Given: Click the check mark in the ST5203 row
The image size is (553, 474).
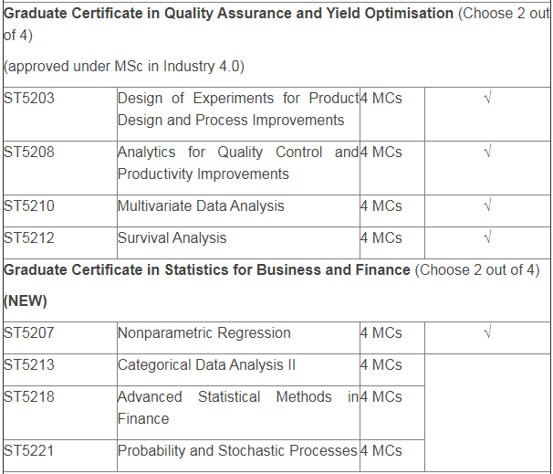Looking at the screenshot, I should [x=488, y=99].
